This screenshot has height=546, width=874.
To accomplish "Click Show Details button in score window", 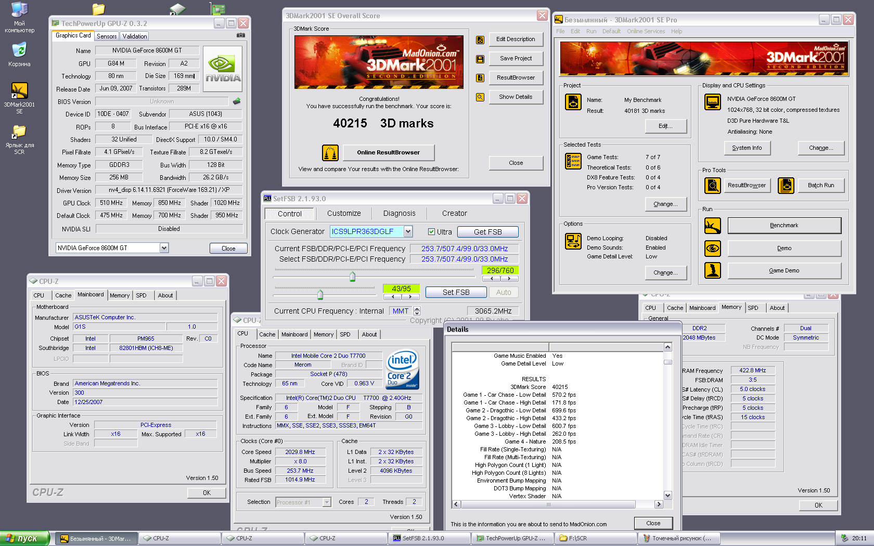I will click(516, 97).
